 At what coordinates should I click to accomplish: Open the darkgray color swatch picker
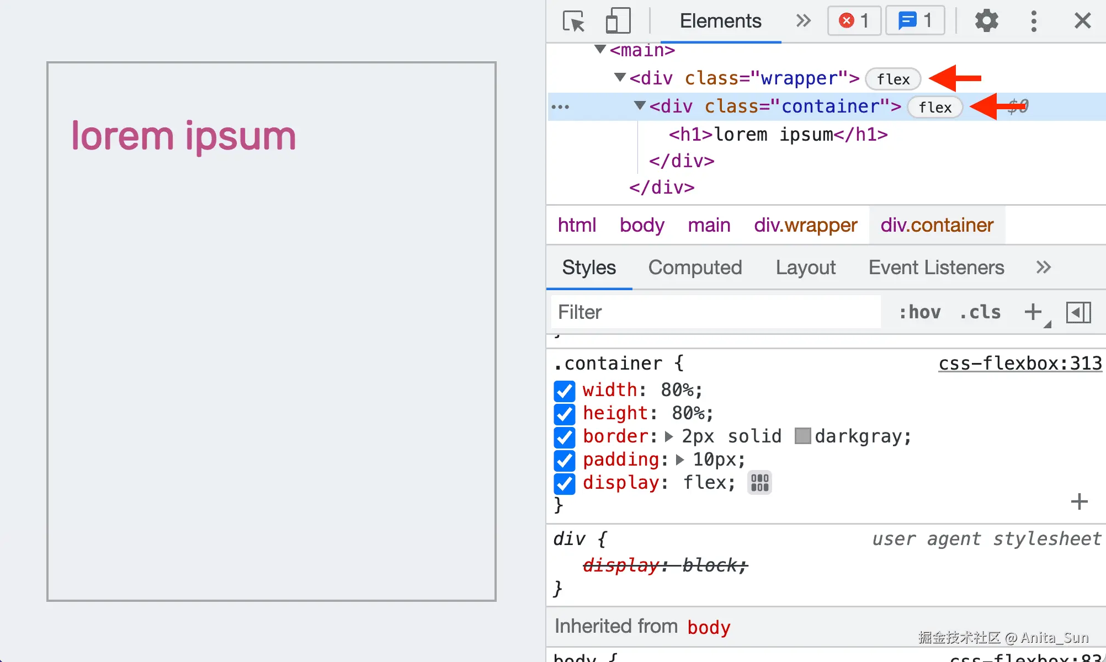pos(802,436)
